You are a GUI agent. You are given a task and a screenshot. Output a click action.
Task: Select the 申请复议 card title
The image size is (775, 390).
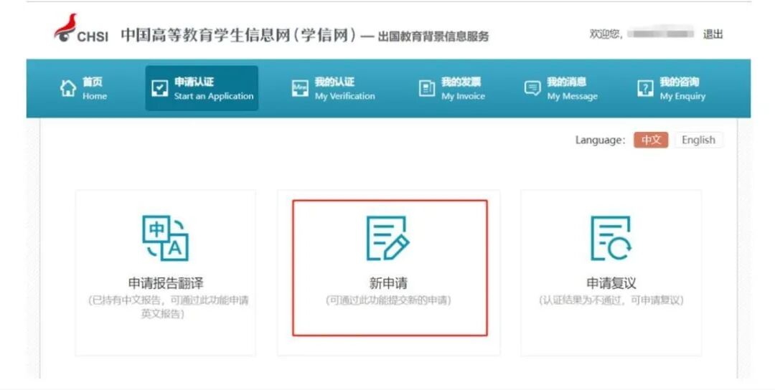click(611, 283)
